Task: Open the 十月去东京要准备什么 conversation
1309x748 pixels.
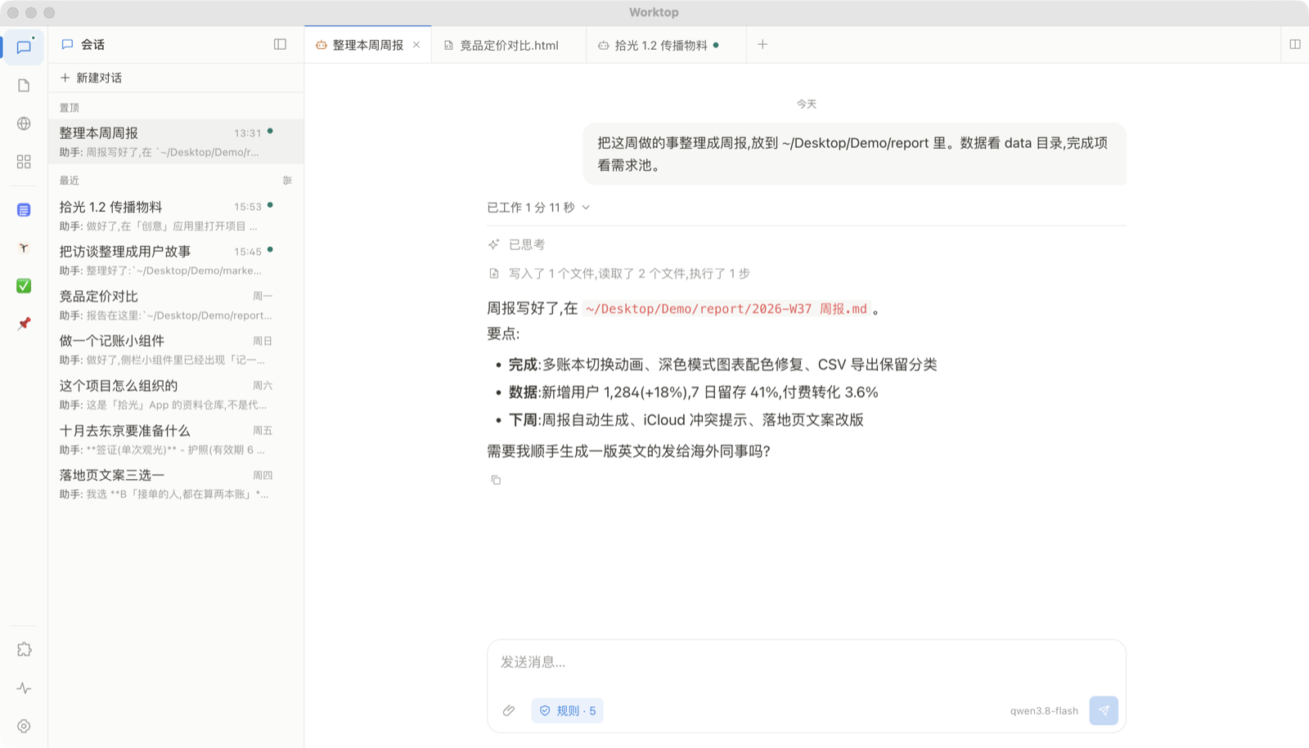Action: coord(176,440)
